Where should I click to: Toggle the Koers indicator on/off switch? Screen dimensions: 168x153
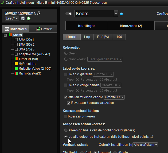(x=68, y=14)
